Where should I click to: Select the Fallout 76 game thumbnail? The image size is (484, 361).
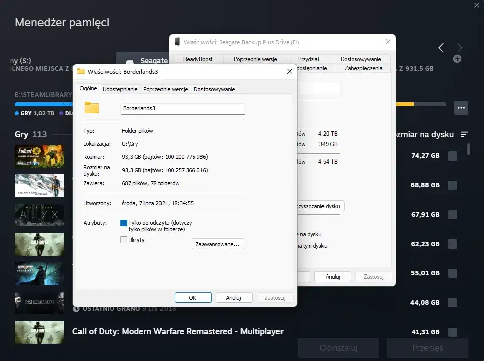[39, 156]
